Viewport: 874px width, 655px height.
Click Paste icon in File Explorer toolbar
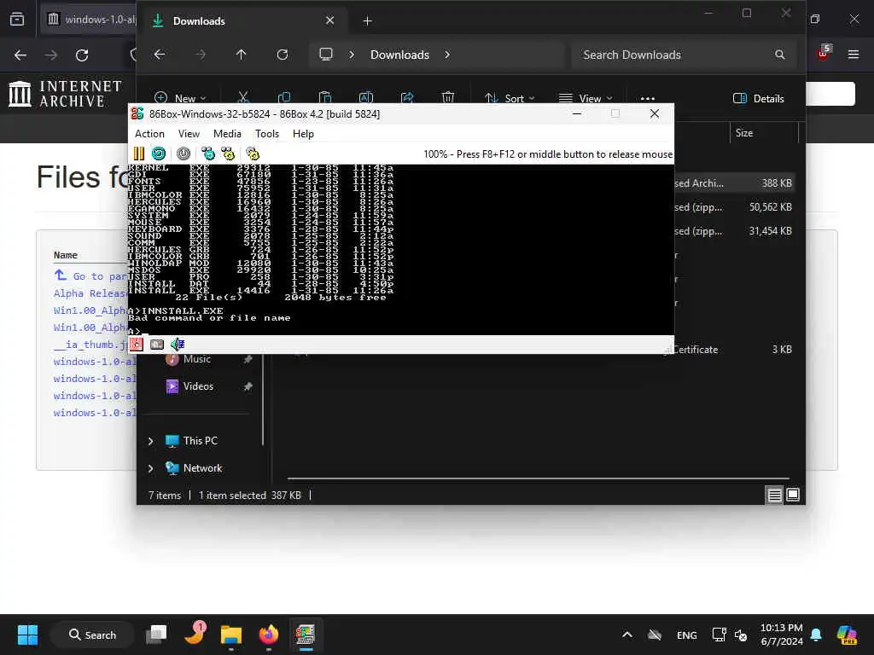point(325,98)
